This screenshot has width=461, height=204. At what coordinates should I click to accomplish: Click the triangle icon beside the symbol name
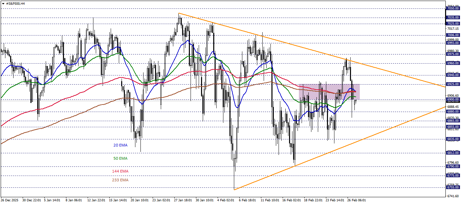point(3,3)
